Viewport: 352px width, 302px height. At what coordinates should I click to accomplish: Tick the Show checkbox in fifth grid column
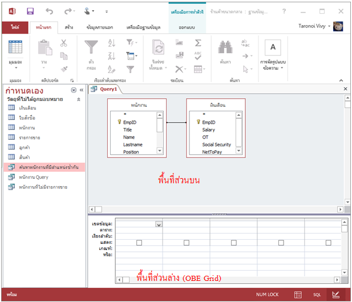329,243
